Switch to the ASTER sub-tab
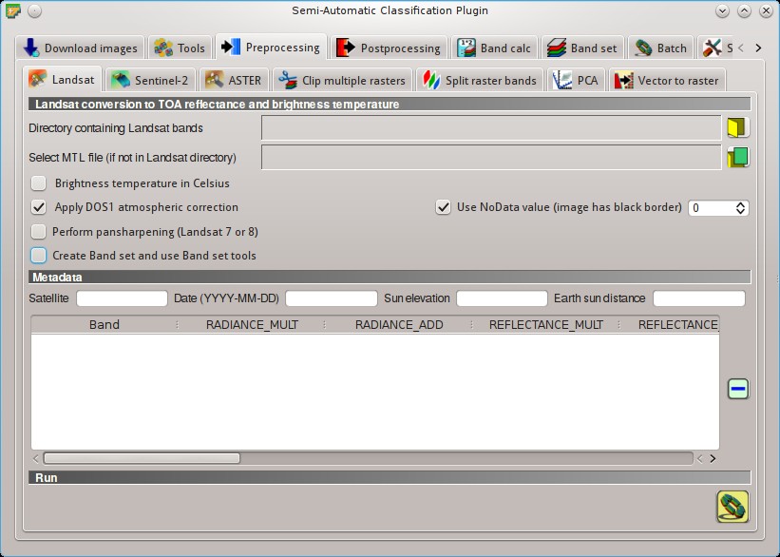This screenshot has height=557, width=780. tap(234, 80)
